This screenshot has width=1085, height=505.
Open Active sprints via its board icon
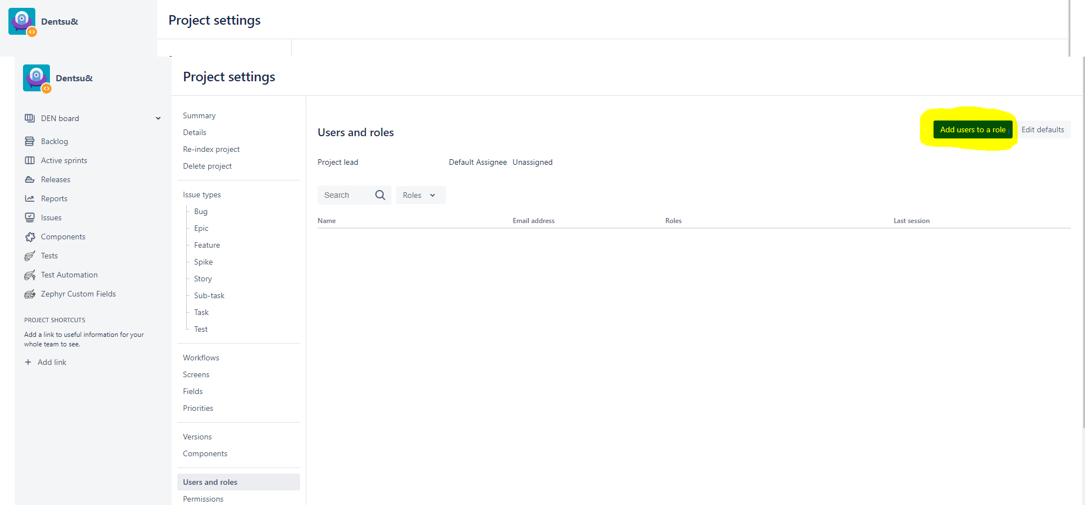30,160
